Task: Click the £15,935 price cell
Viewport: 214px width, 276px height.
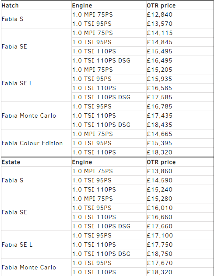Action: click(180, 79)
